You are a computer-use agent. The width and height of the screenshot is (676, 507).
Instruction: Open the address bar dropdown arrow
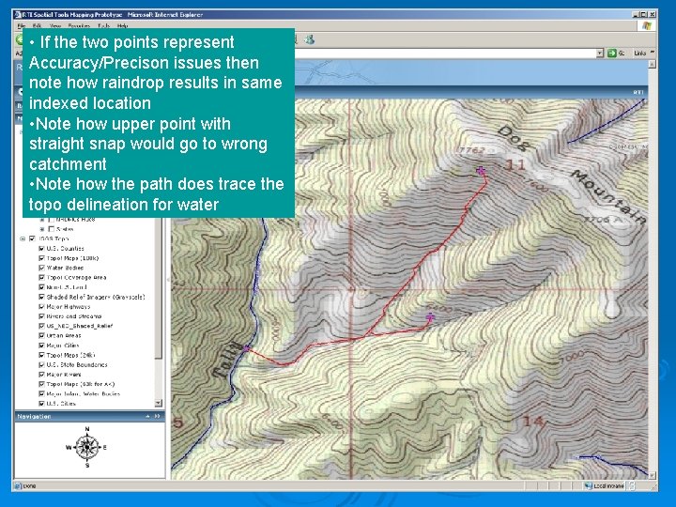[600, 53]
